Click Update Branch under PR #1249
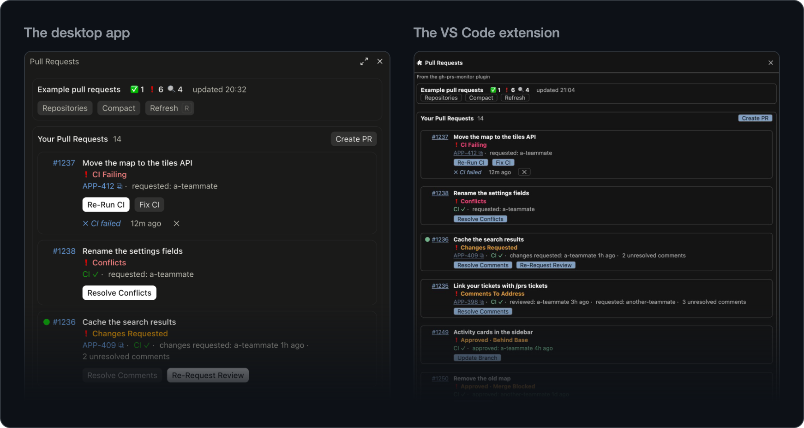This screenshot has width=804, height=428. click(x=477, y=358)
